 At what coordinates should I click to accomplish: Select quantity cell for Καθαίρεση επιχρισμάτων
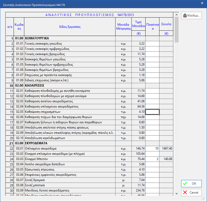click(x=152, y=112)
